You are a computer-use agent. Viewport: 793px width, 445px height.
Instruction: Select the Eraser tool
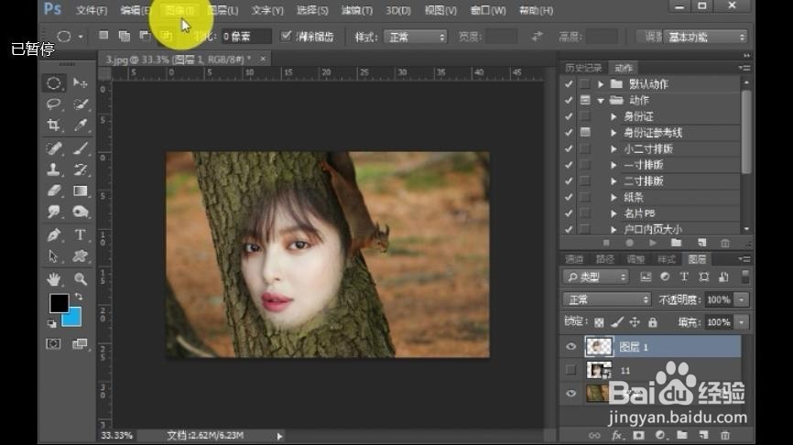[x=54, y=190]
